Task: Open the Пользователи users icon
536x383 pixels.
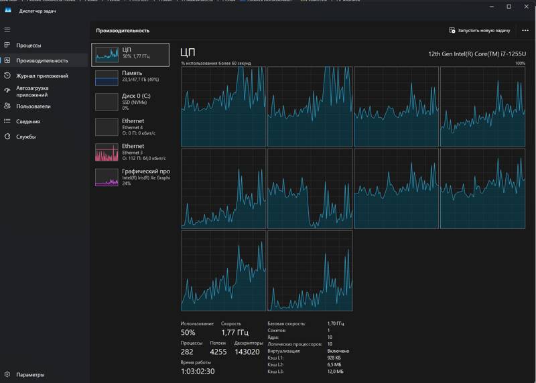Action: click(x=7, y=106)
